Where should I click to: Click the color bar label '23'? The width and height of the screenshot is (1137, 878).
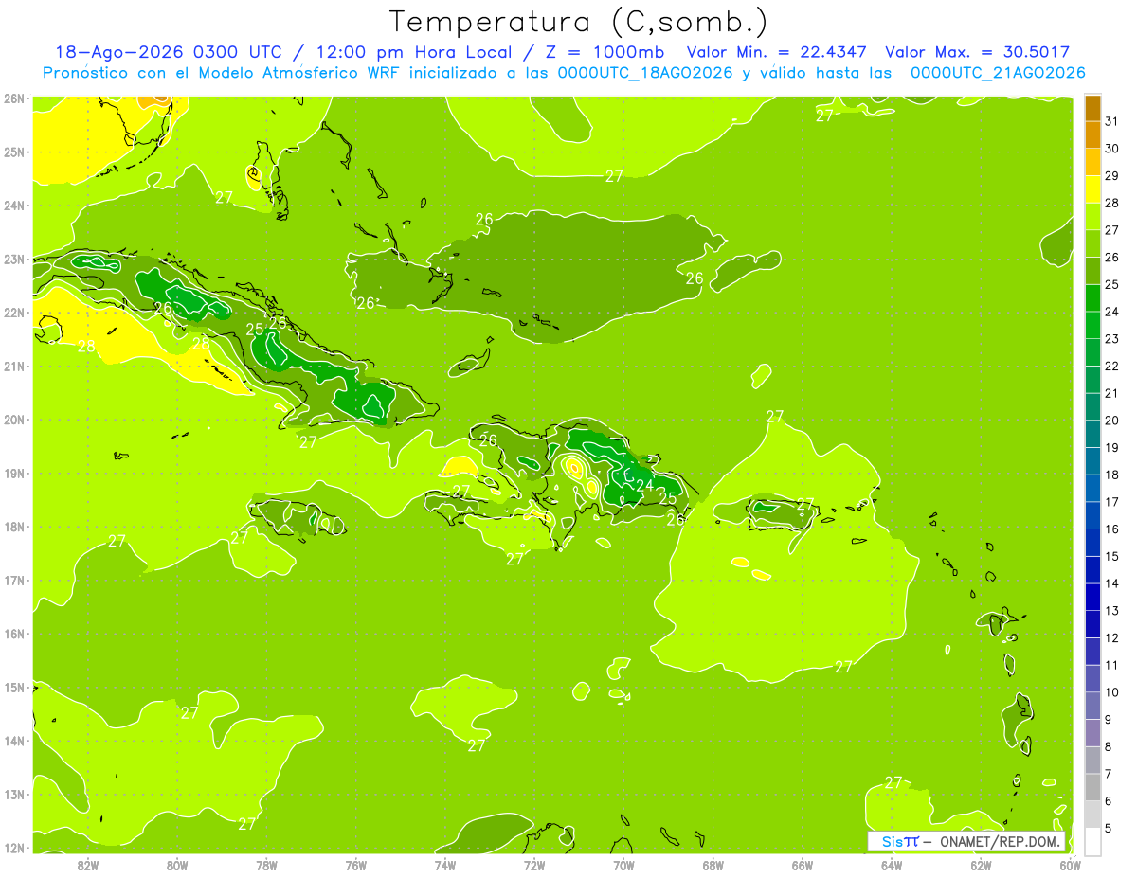click(1112, 339)
